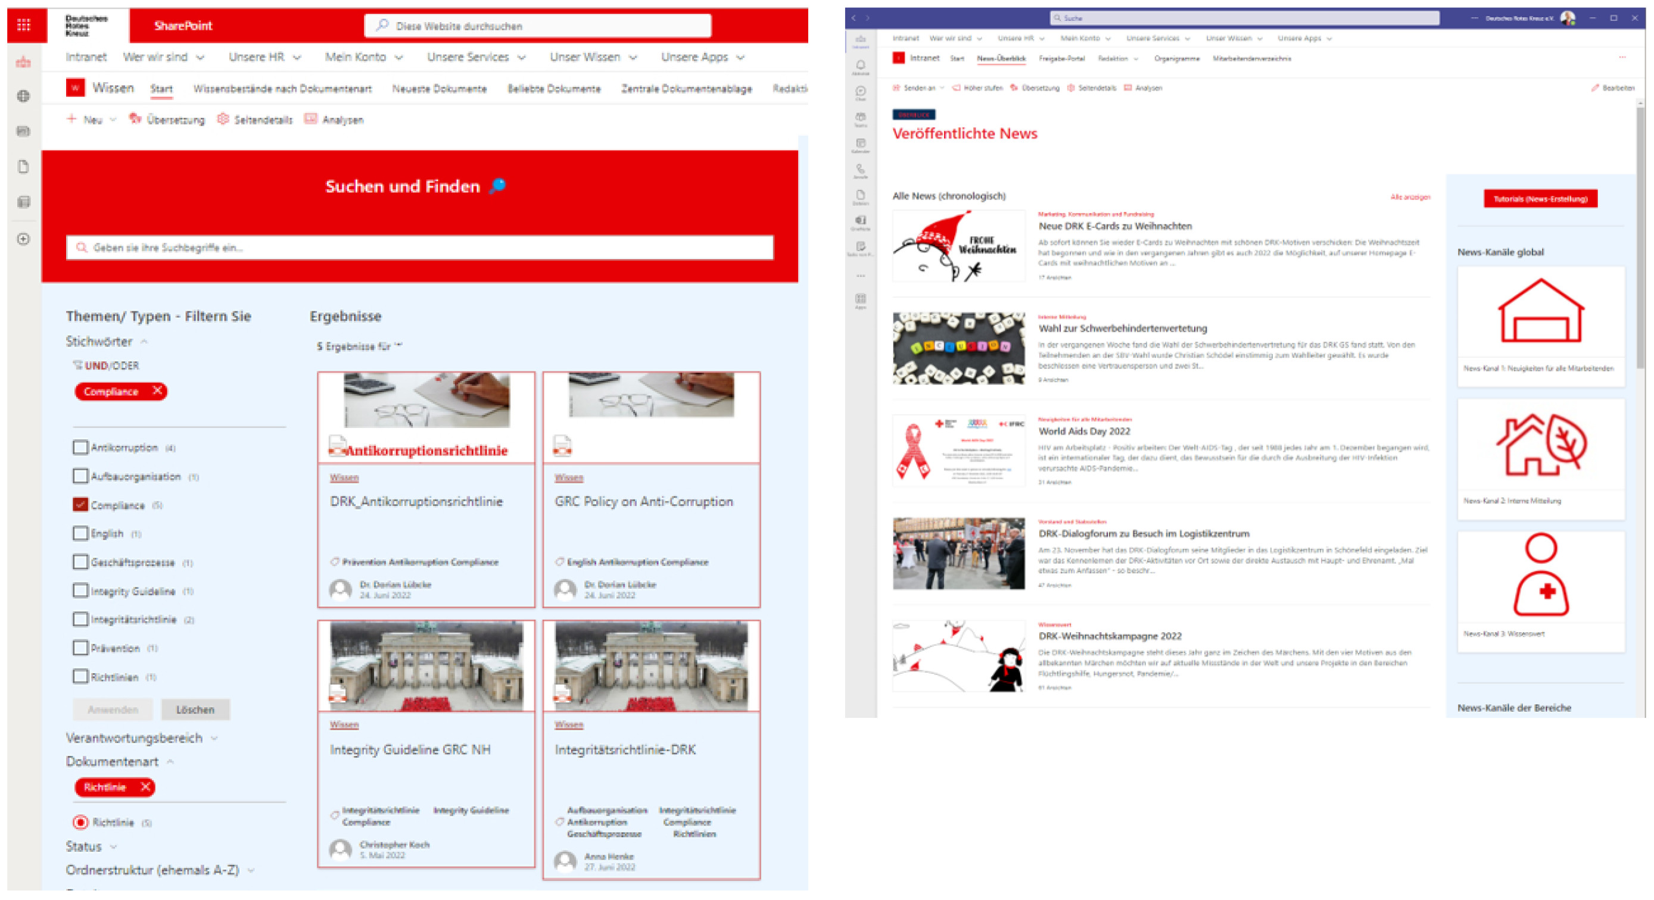Go back with the Teams back arrow

coord(854,18)
